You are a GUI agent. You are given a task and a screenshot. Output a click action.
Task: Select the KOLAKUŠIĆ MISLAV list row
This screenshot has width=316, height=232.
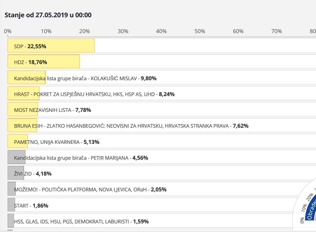(85, 78)
